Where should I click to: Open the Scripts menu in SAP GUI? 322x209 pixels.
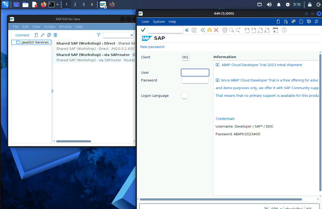50,27
